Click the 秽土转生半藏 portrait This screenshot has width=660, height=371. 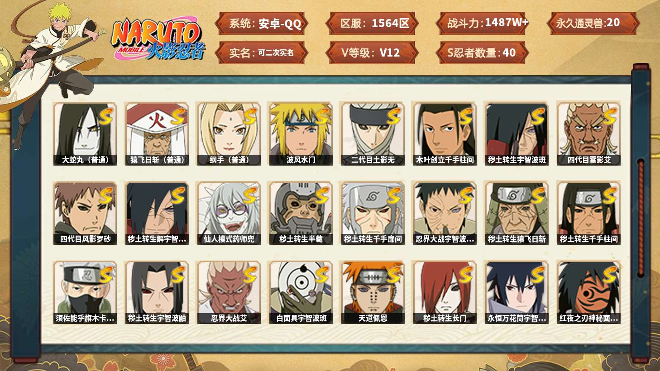(301, 213)
